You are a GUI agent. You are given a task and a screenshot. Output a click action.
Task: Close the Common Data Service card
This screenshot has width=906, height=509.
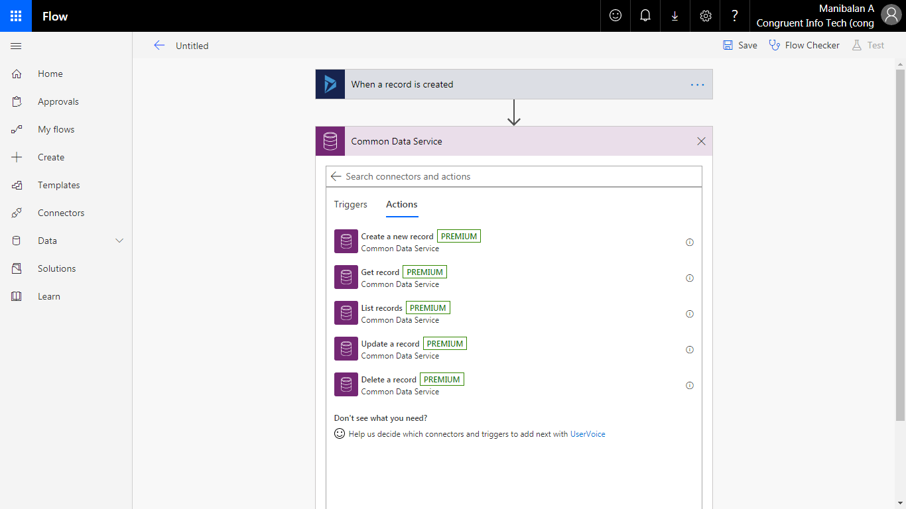(x=702, y=141)
